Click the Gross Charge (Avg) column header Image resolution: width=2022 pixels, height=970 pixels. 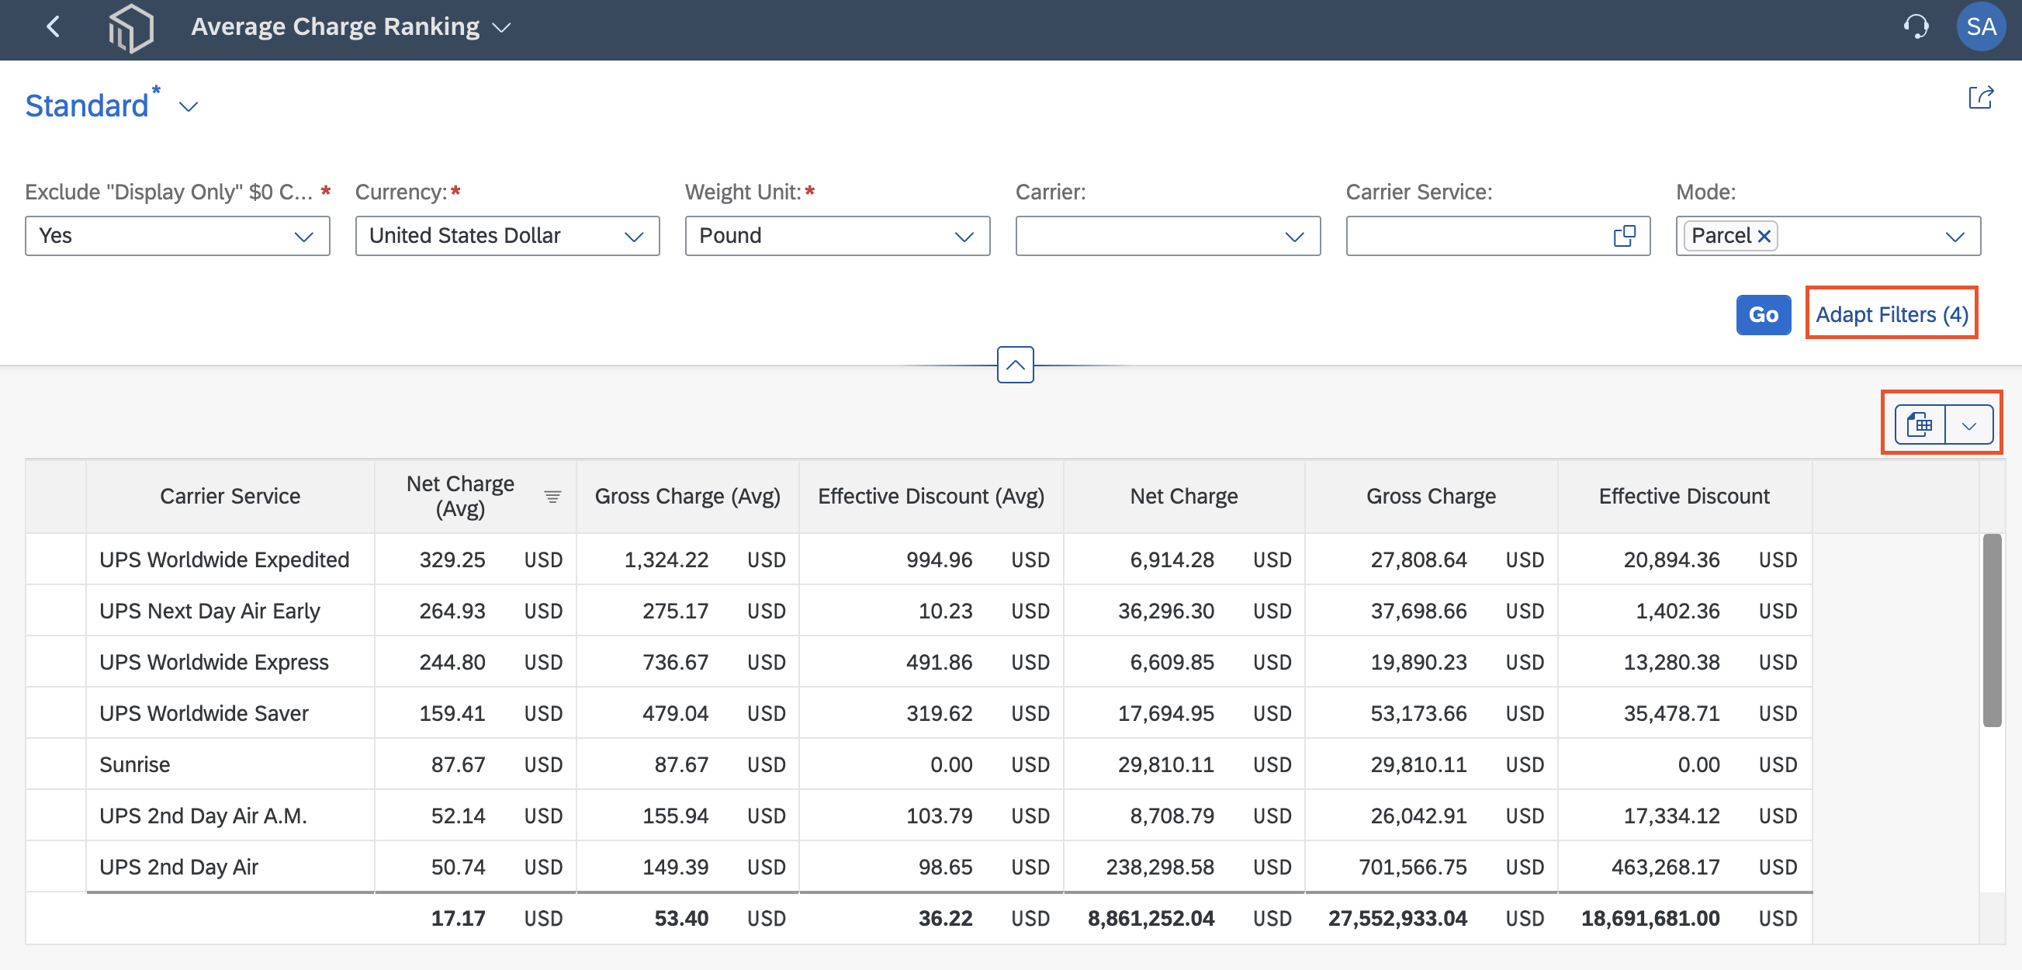point(687,496)
